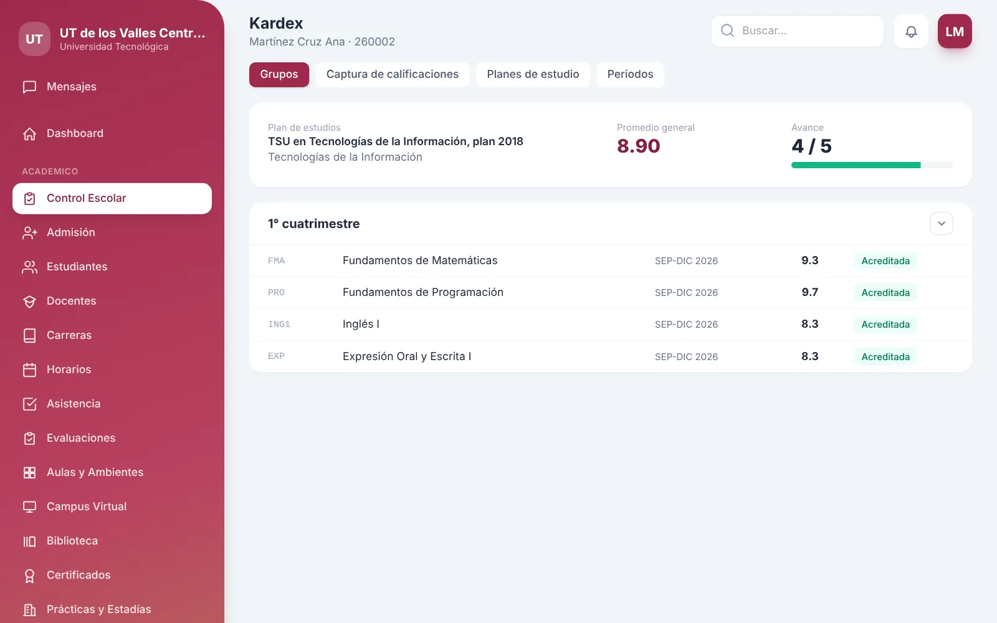
Task: Click student name Martínez Cruz Ana · 260002
Action: [x=322, y=42]
